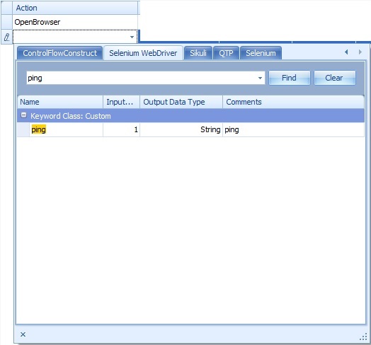Open the Sikuli tab

click(x=198, y=53)
